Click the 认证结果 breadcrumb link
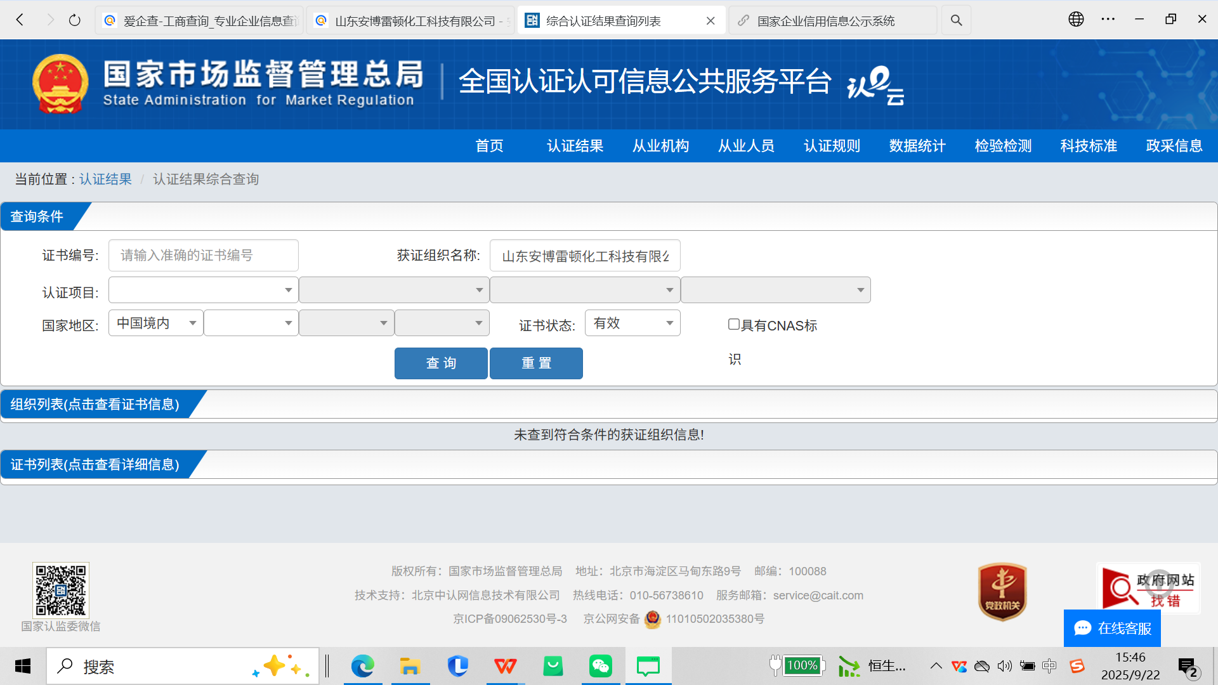 coord(105,179)
